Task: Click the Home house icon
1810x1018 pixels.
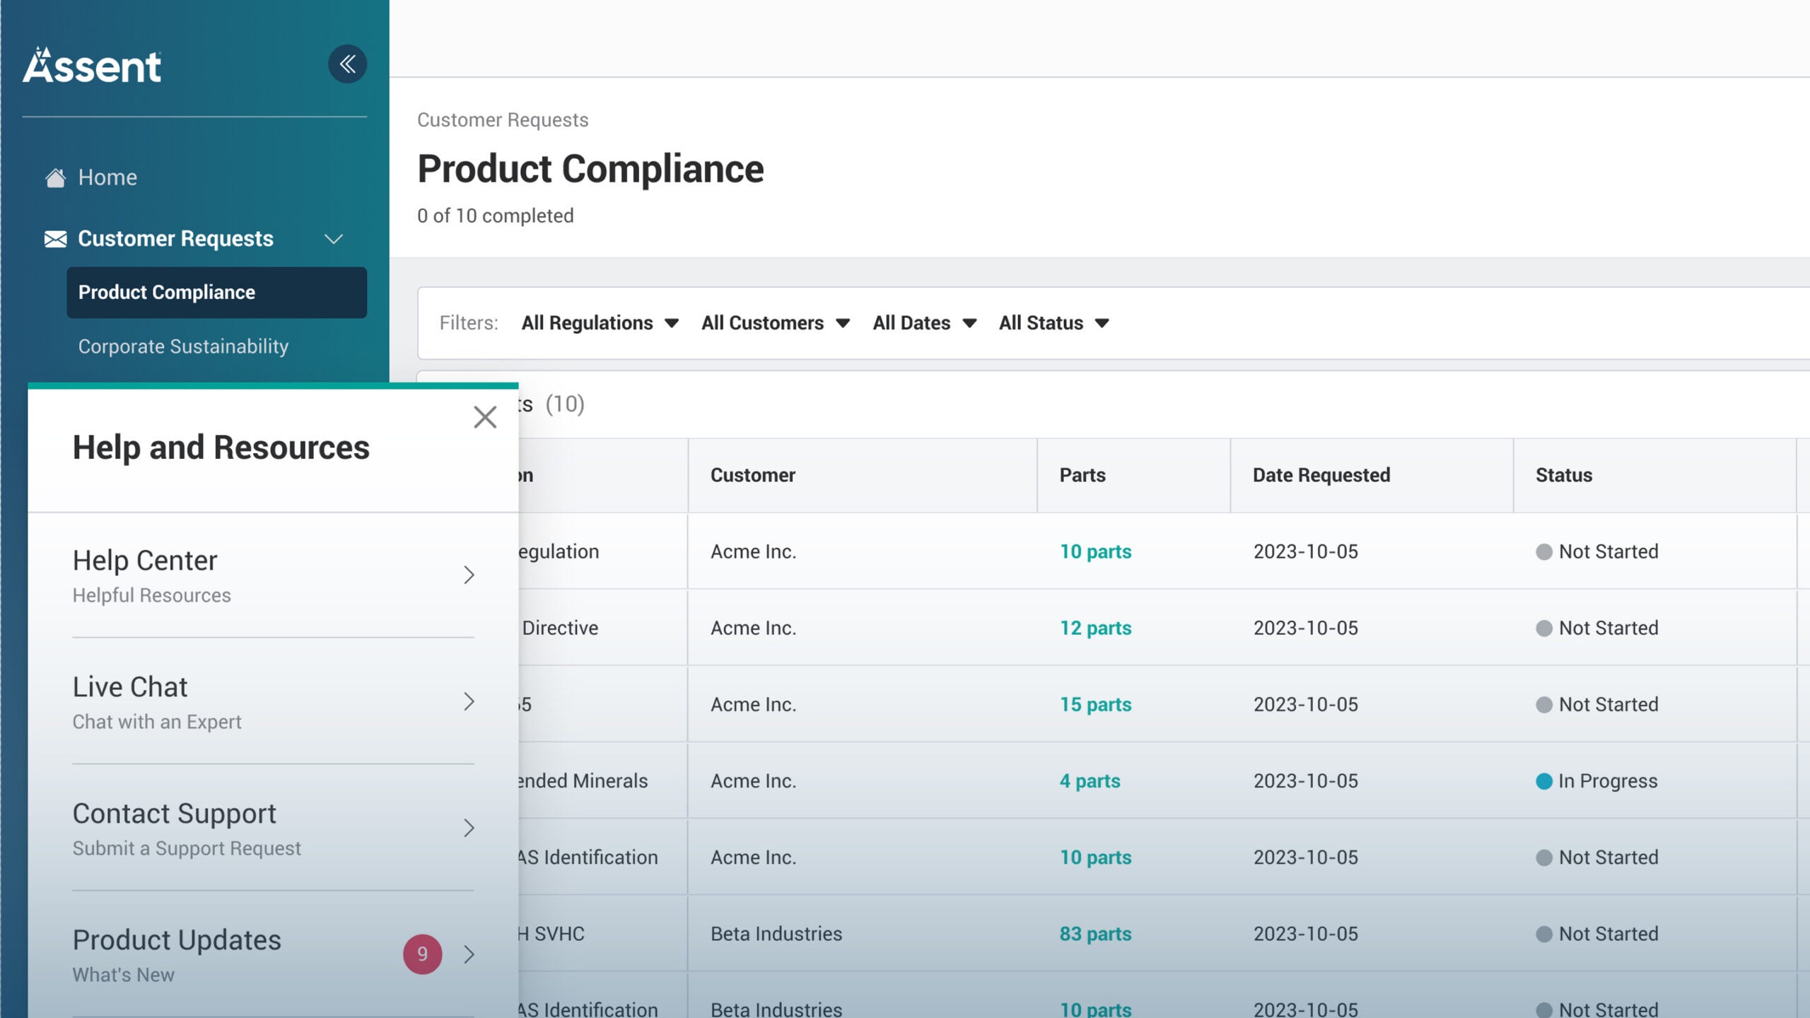Action: pyautogui.click(x=55, y=177)
